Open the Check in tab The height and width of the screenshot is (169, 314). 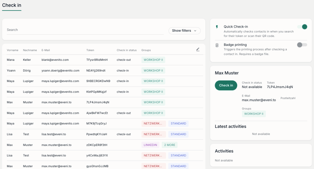[x=12, y=6]
